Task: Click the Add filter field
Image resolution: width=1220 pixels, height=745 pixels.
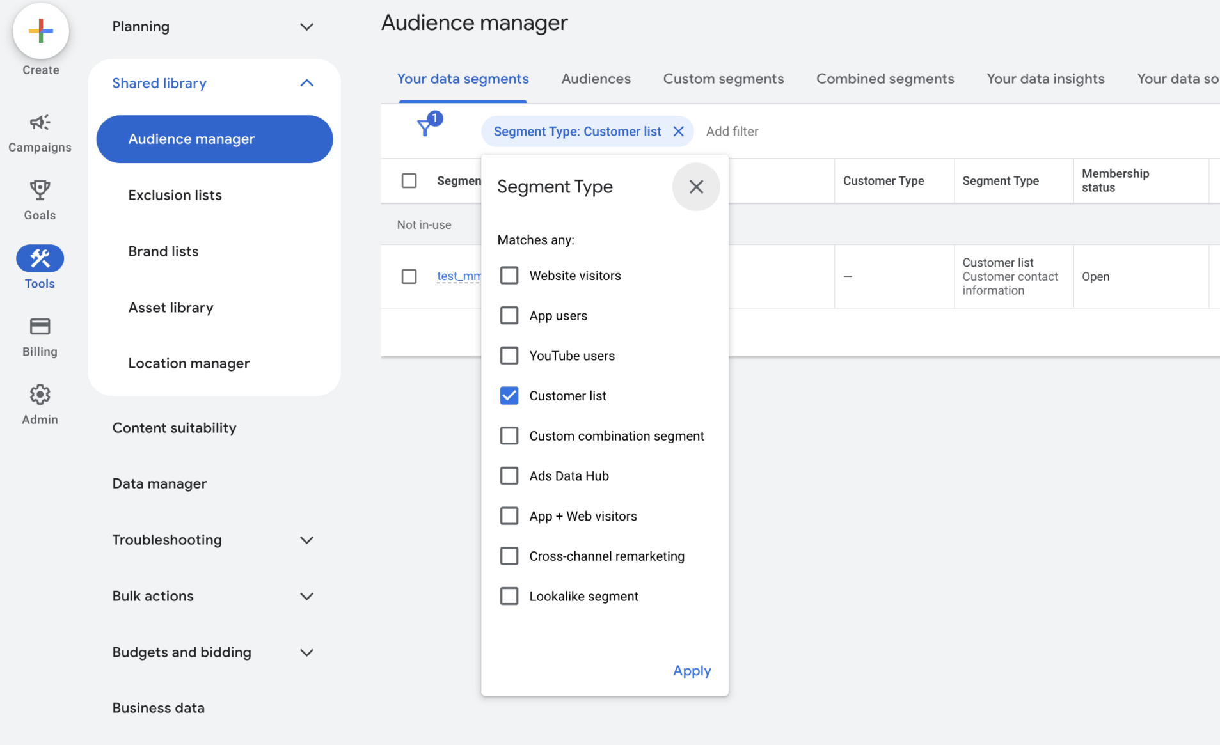Action: tap(732, 132)
